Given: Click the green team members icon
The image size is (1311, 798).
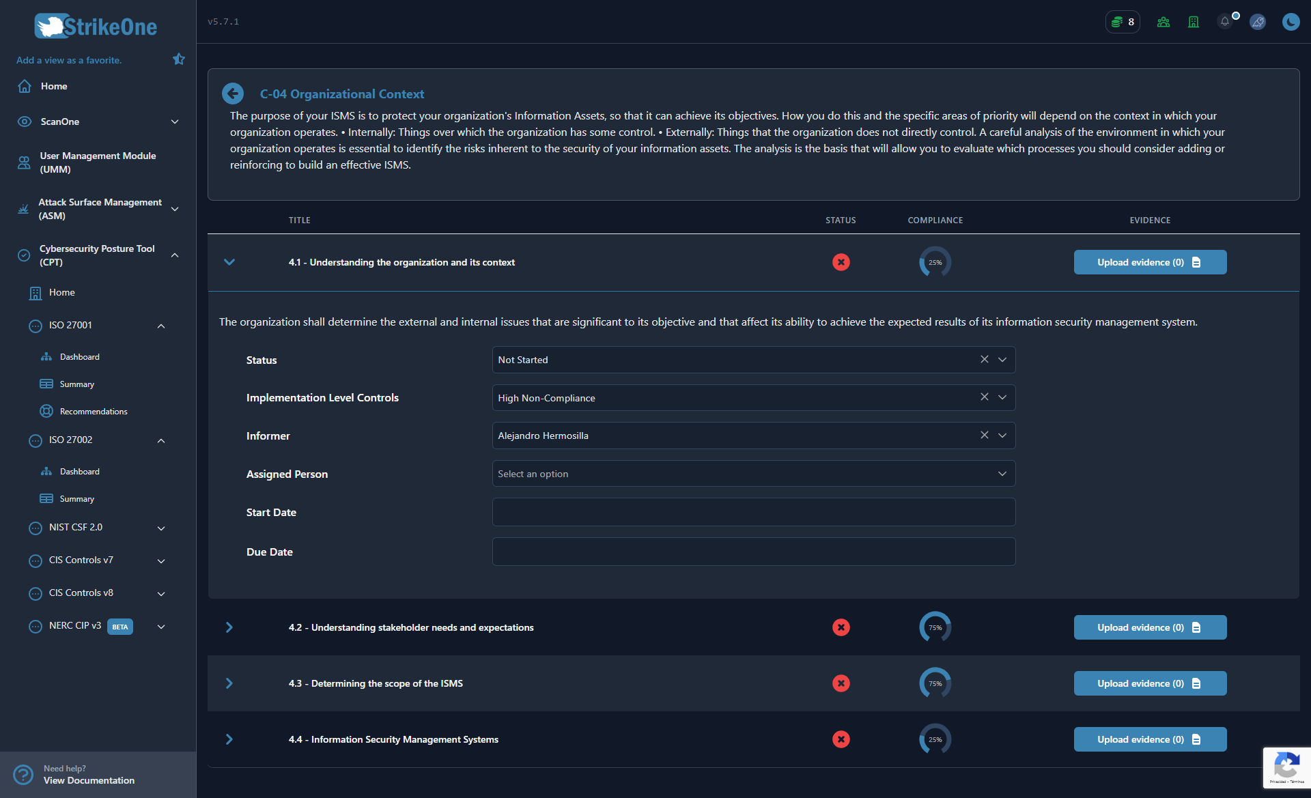Looking at the screenshot, I should [x=1164, y=22].
